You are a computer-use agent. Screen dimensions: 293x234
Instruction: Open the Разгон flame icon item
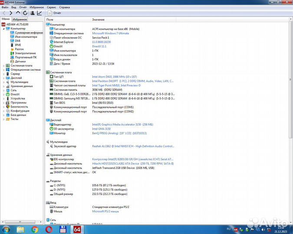(x=12, y=49)
